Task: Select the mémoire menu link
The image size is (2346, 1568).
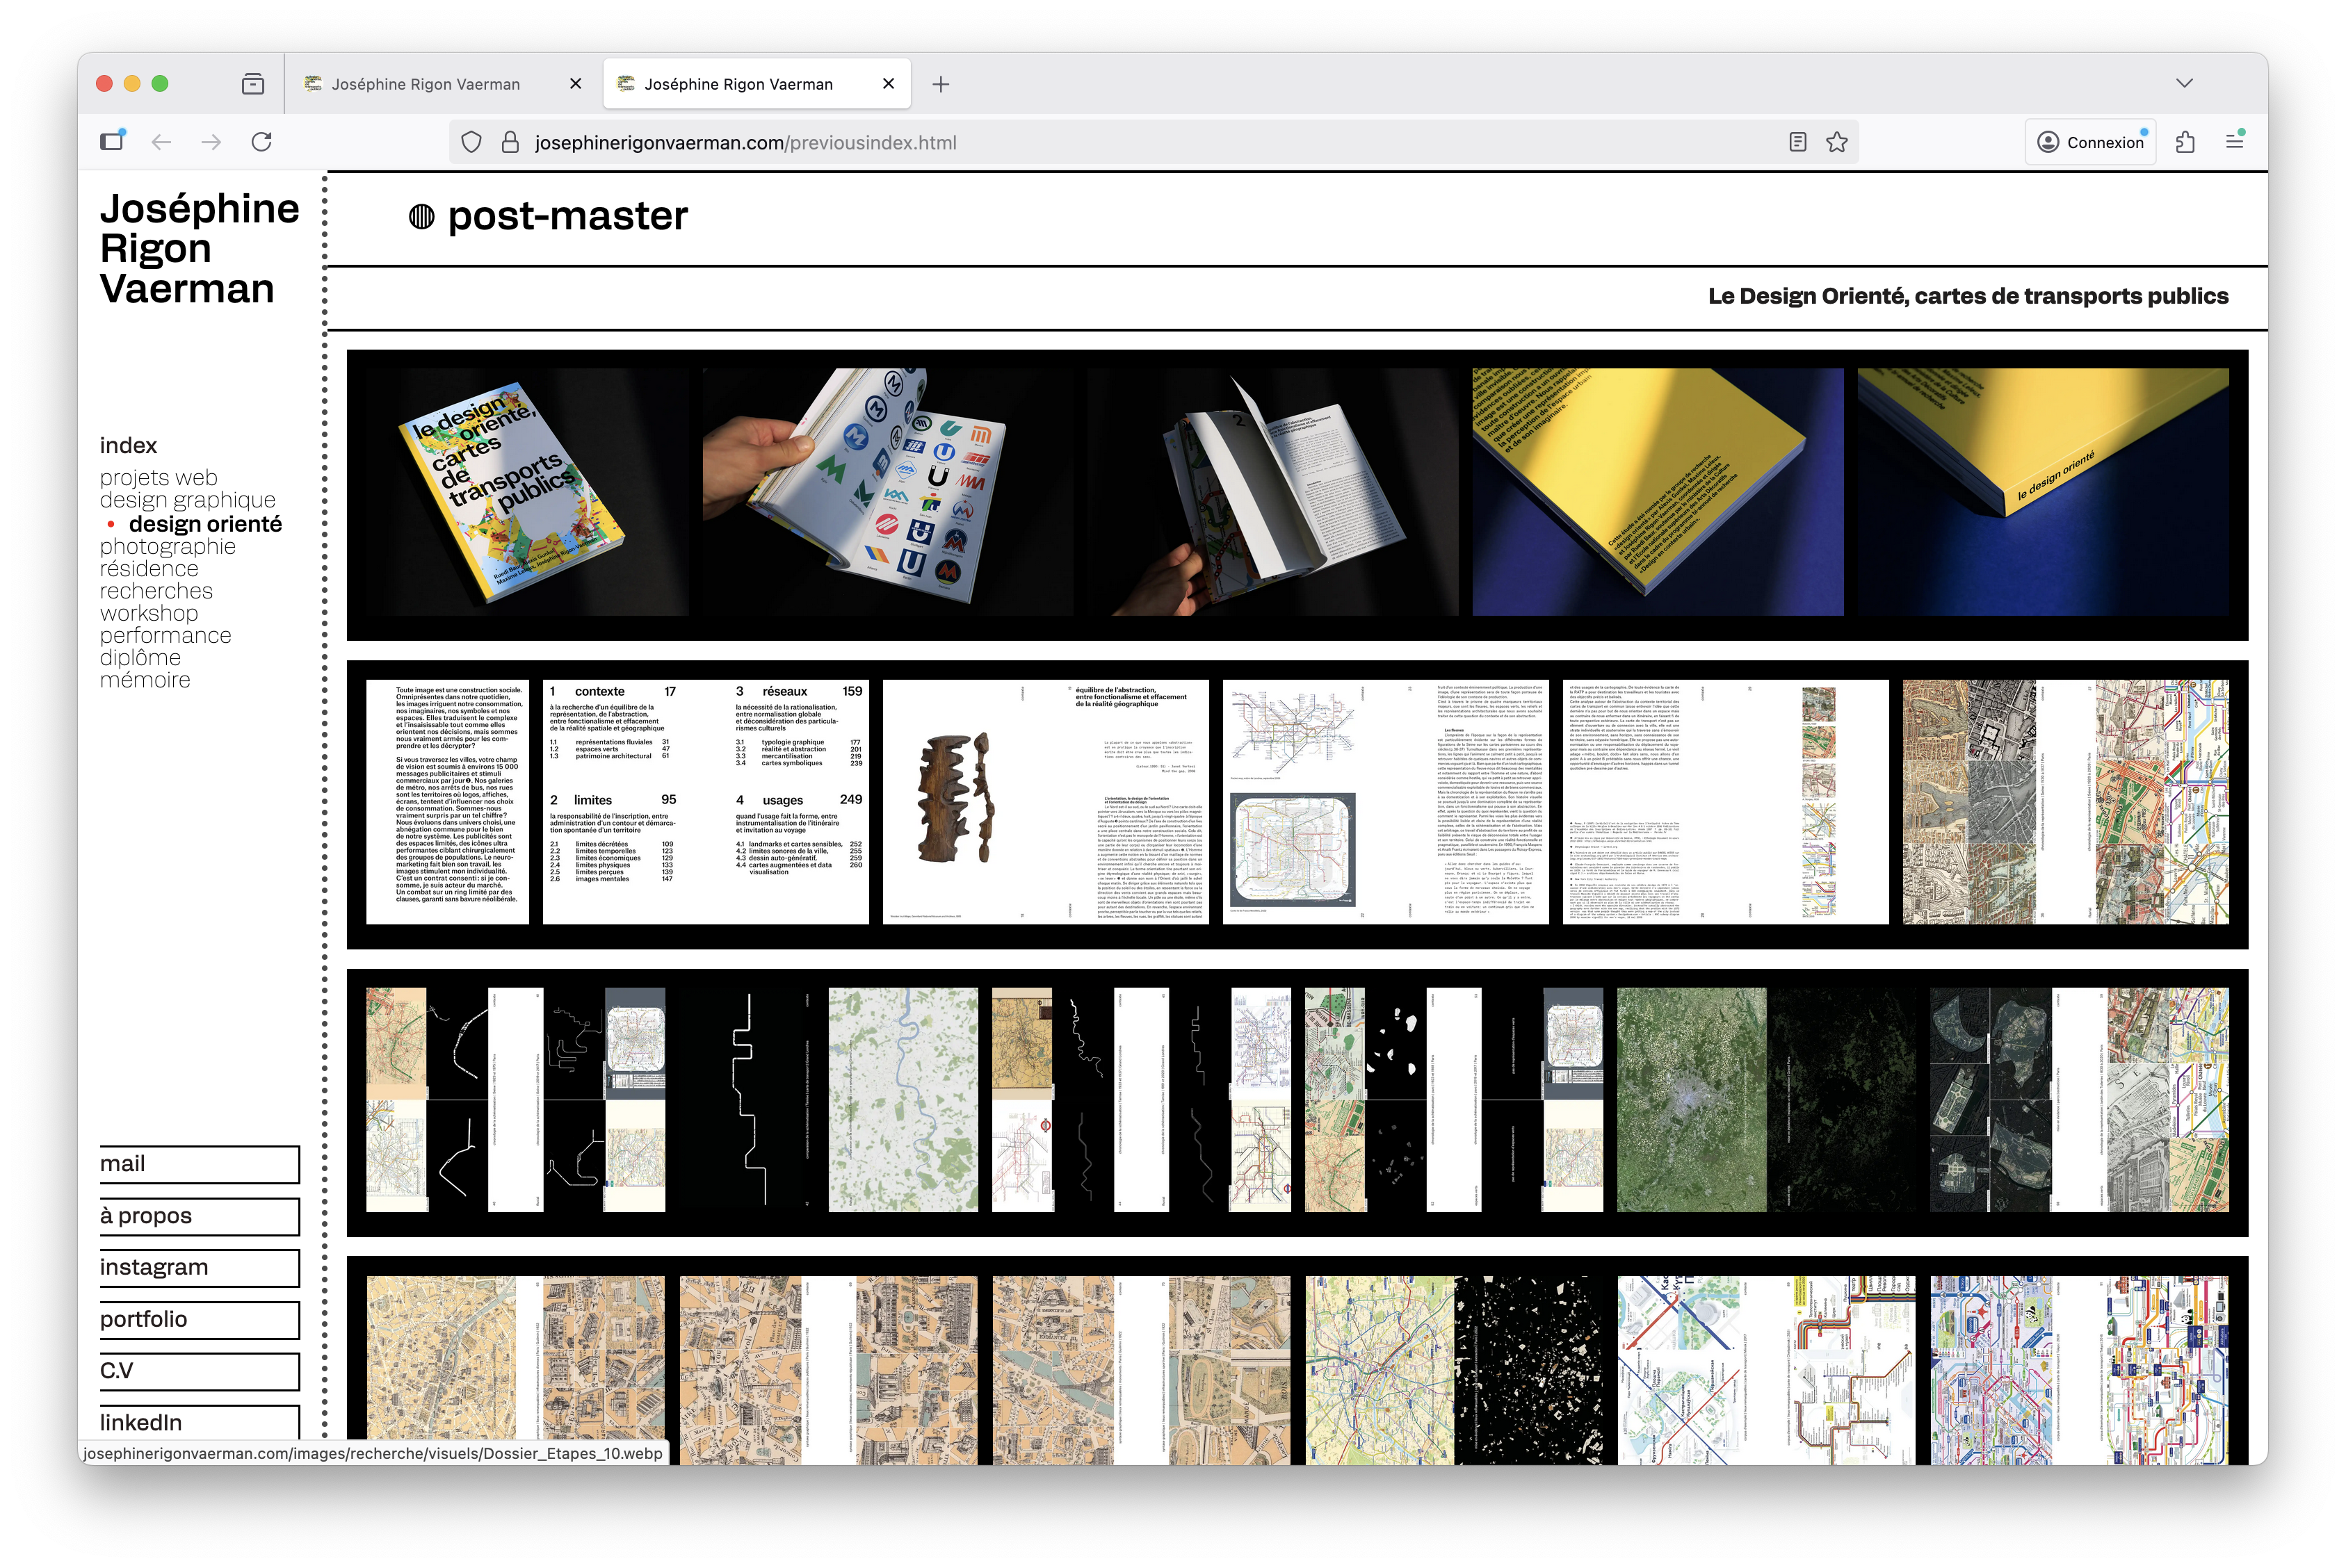Action: point(145,680)
